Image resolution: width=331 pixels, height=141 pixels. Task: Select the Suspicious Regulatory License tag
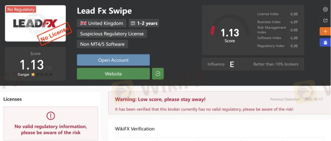coord(112,34)
